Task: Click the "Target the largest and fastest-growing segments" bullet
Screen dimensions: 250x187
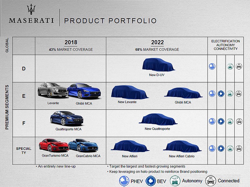Action: pyautogui.click(x=146, y=166)
